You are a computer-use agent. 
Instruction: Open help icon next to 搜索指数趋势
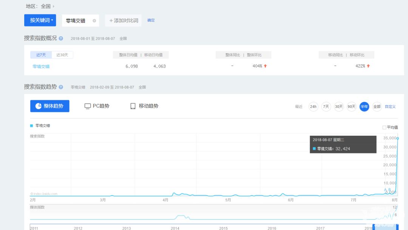pos(61,87)
